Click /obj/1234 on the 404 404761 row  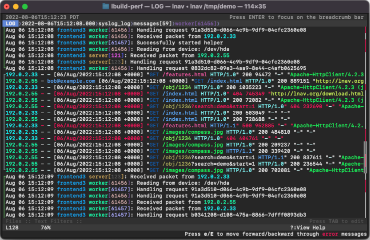176,139
